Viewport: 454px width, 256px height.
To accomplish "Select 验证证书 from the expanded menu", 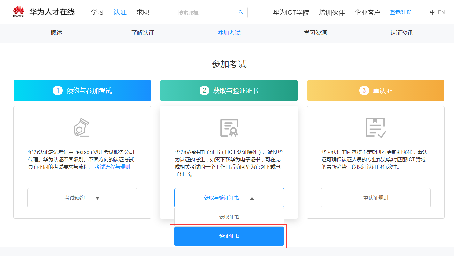I will point(229,236).
